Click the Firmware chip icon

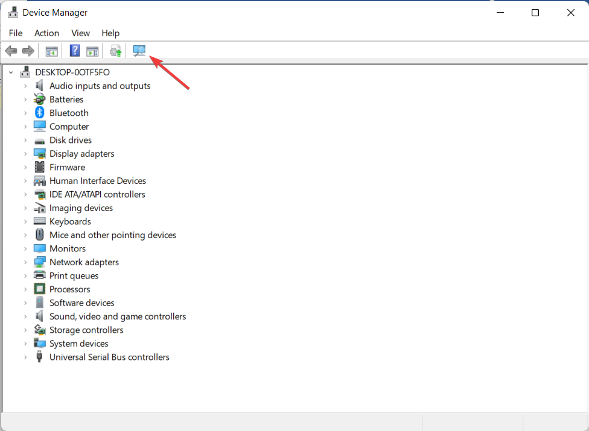[39, 167]
